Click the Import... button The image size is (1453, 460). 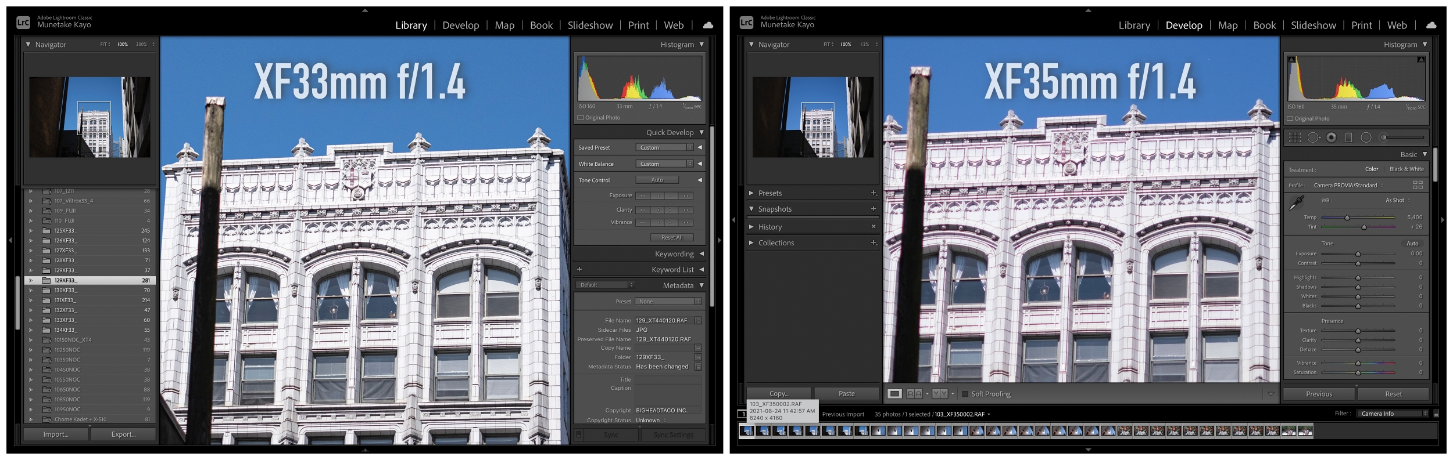coord(56,434)
